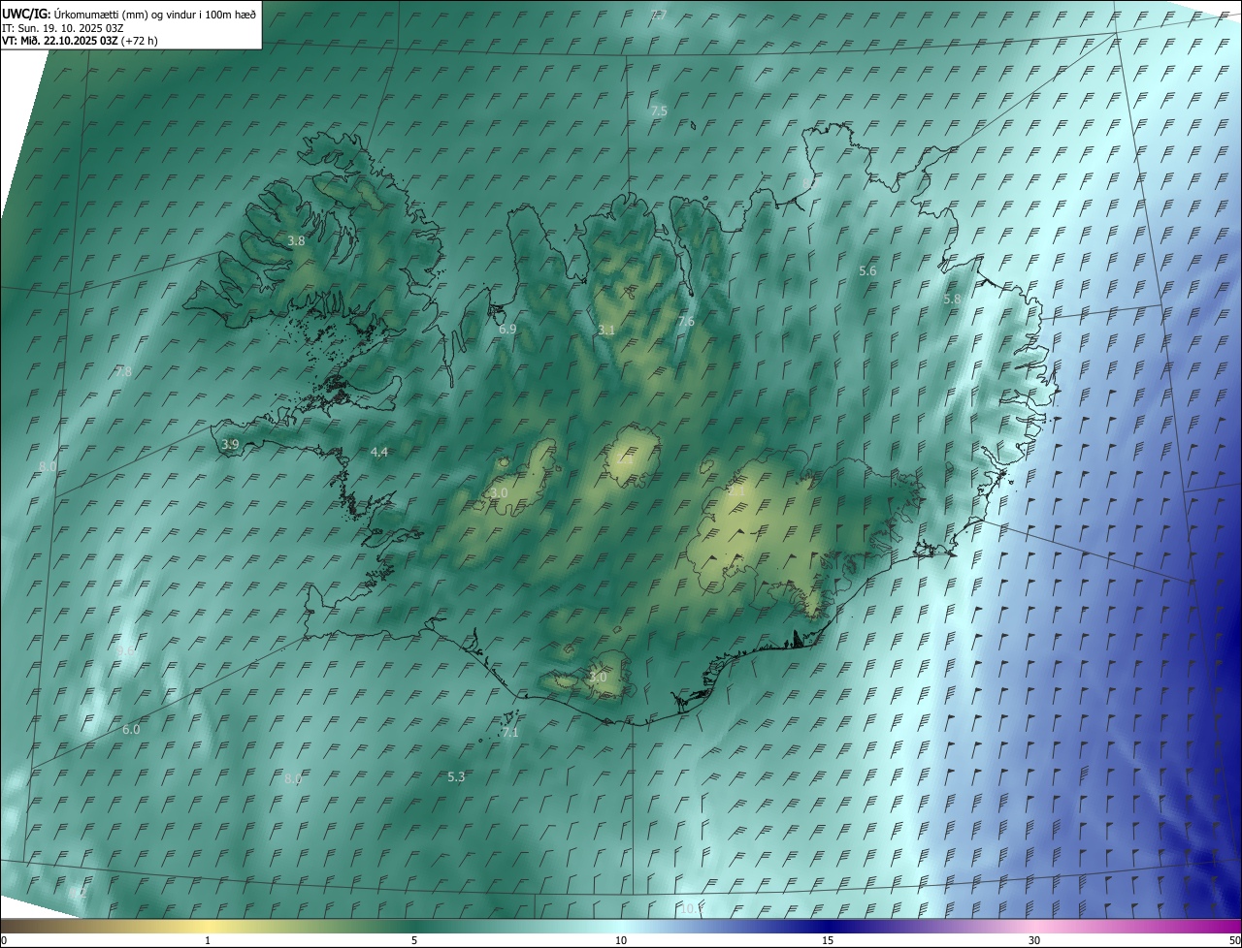Click the 'VT: Mið. 22.10.2025 03Z (+72 h)' line

pos(80,41)
